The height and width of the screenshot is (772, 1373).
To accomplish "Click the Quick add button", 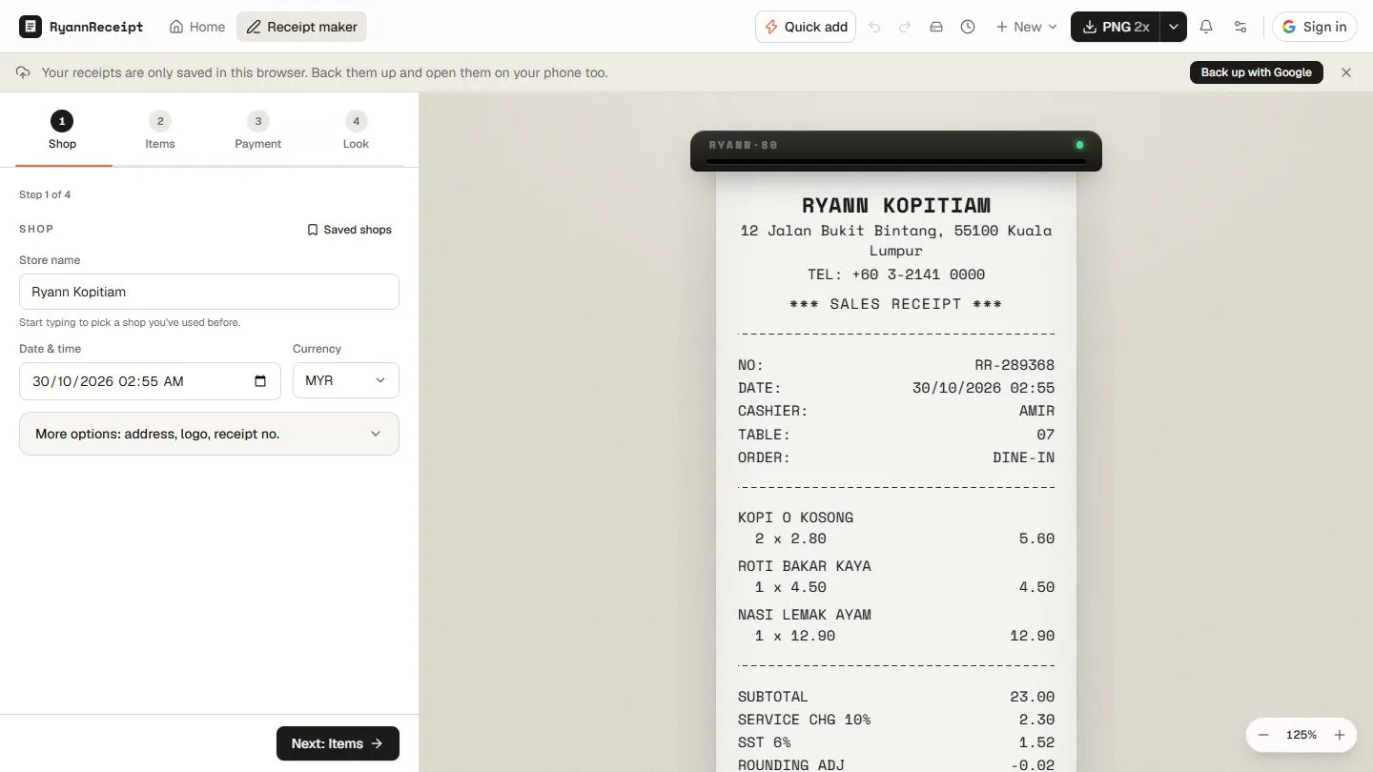I will point(806,27).
